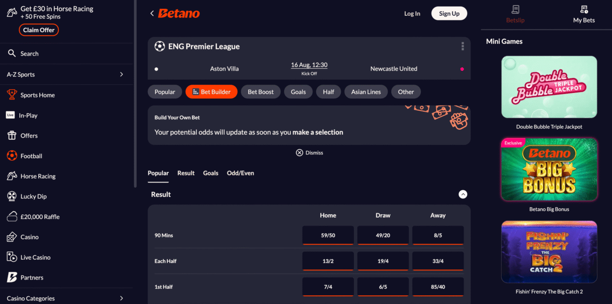Click the Claim Offer button

click(39, 30)
